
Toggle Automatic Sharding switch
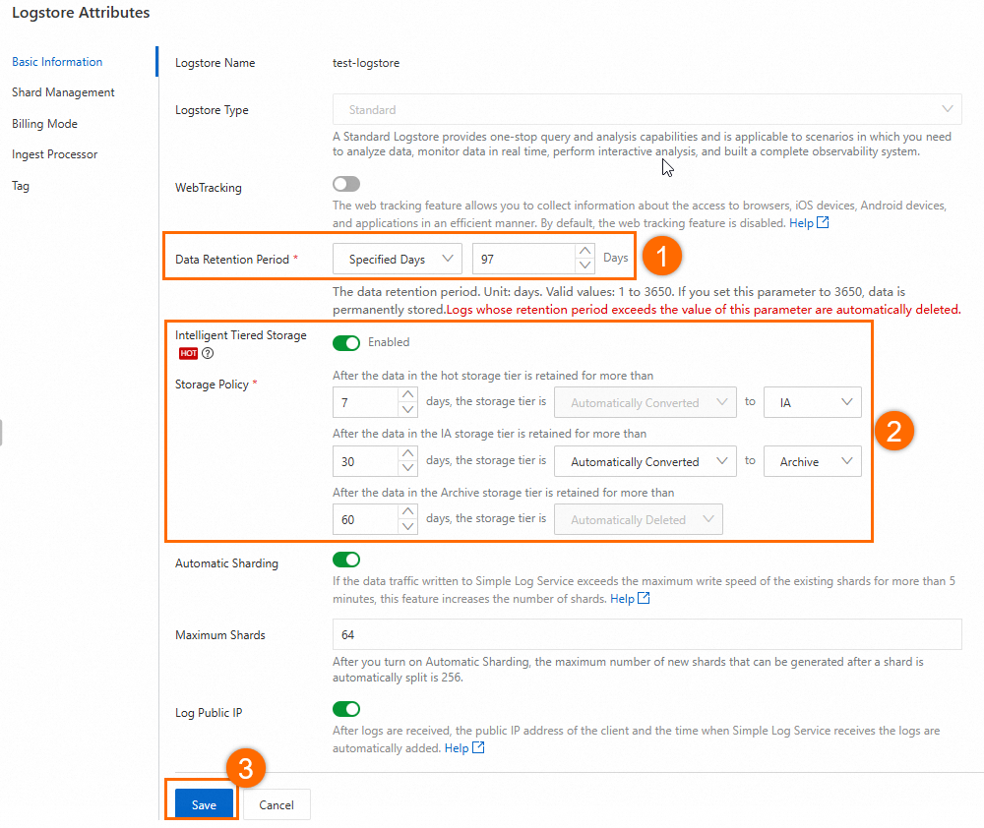coord(346,560)
